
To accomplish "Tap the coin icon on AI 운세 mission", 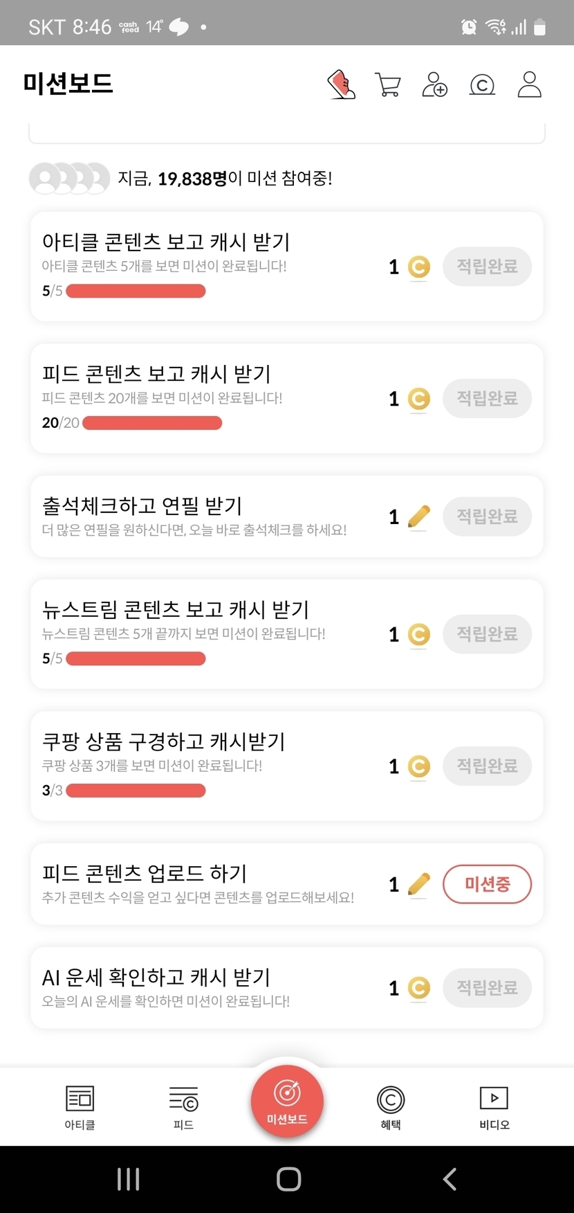I will [418, 988].
